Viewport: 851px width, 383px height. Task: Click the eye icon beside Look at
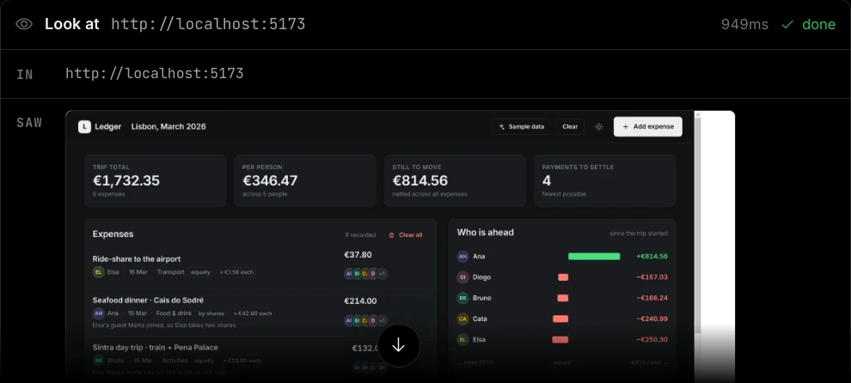[24, 24]
